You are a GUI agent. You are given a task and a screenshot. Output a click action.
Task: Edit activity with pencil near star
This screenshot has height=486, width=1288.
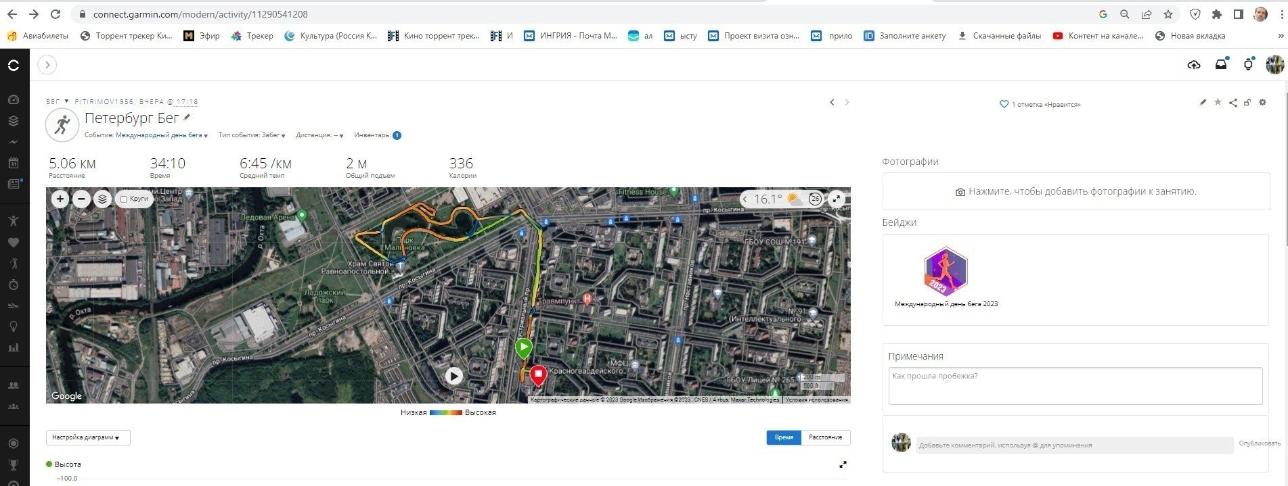[1203, 102]
